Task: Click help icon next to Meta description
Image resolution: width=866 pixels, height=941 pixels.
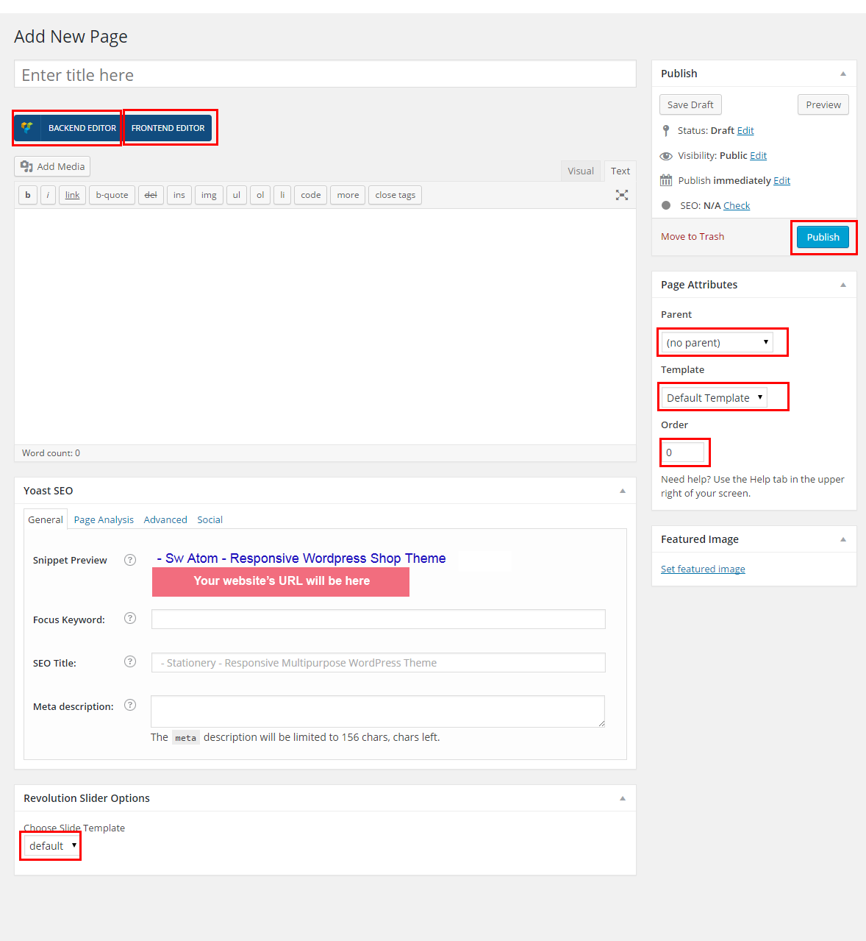Action: 130,705
